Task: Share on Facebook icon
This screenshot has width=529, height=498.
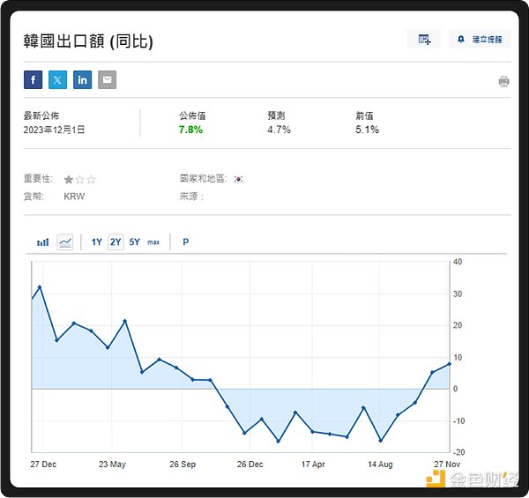Action: coord(34,80)
